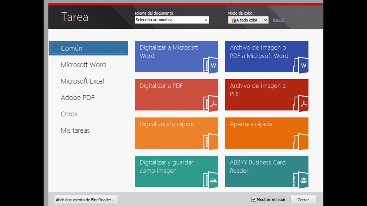367x206 pixels.
Task: Click the Modo de color label
Action: [241, 13]
